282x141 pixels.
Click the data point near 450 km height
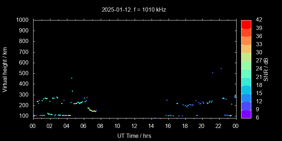click(x=72, y=78)
